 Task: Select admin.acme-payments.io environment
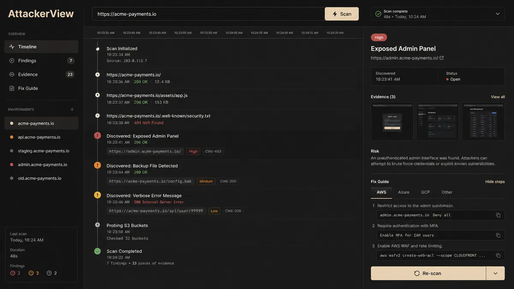[41, 164]
